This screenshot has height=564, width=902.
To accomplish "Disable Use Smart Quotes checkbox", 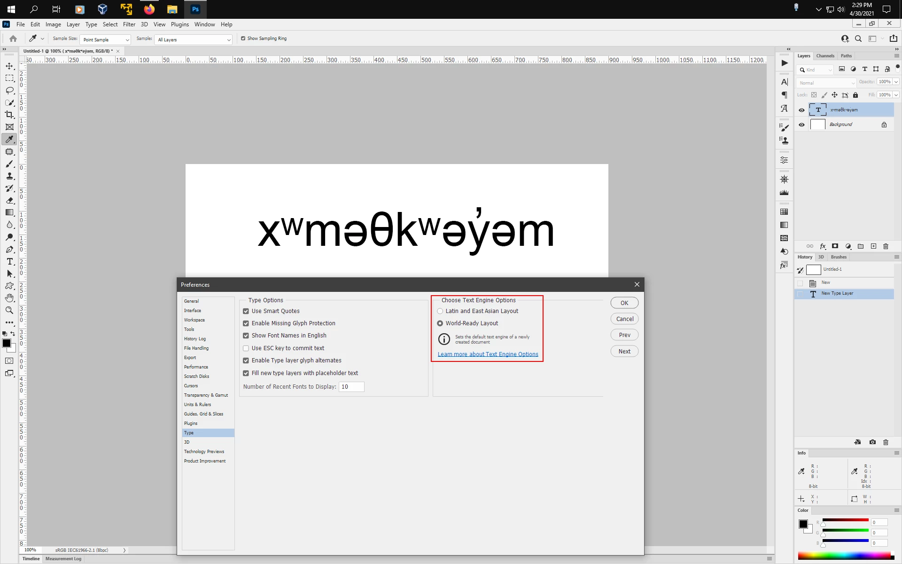I will [x=246, y=311].
